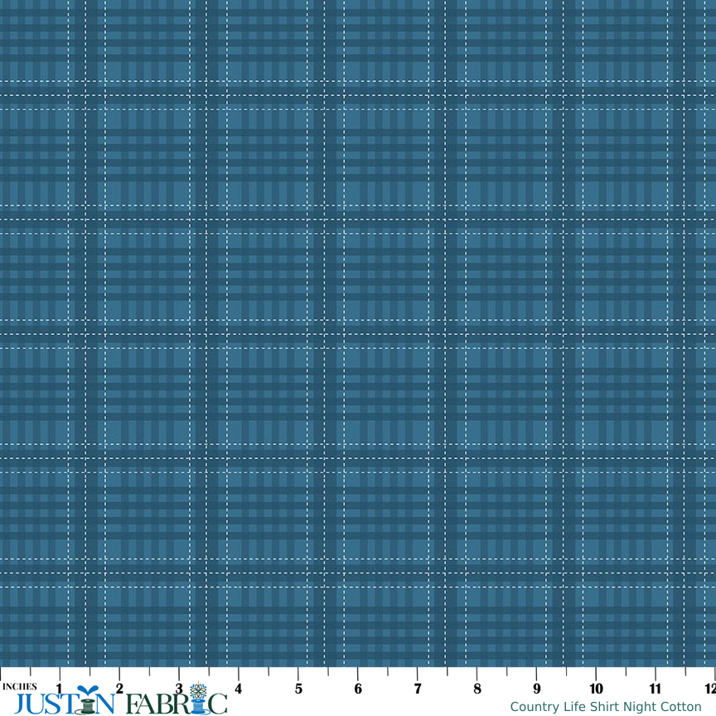Click the green thread spool in JUSTIN logo
Screen dimensions: 716x716
tap(86, 706)
